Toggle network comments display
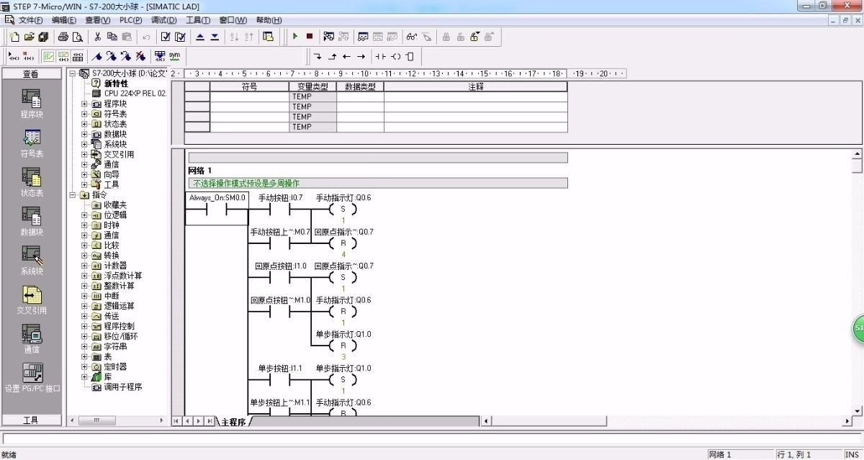 63,56
